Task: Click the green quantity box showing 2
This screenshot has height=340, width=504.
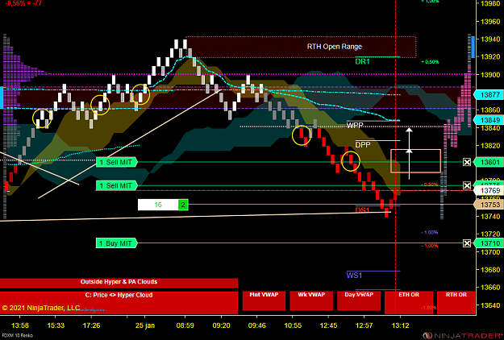Action: (x=183, y=205)
